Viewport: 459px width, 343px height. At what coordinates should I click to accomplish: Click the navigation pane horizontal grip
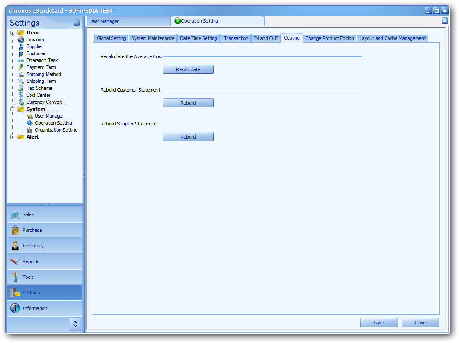[45, 204]
